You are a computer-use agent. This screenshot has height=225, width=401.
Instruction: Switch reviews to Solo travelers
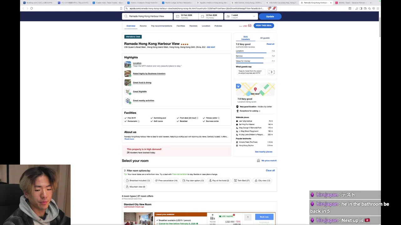[x=245, y=38]
